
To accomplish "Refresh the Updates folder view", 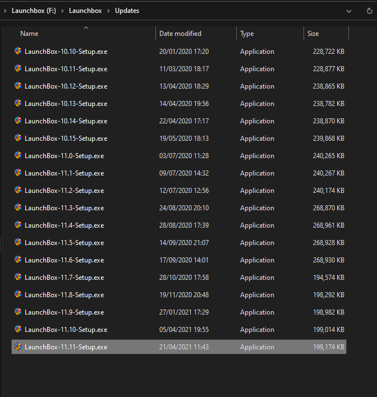I will click(369, 11).
